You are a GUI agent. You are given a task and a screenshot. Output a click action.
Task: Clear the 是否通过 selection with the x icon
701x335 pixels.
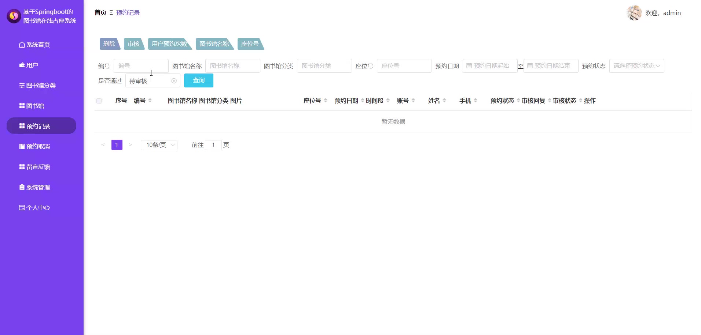[174, 81]
